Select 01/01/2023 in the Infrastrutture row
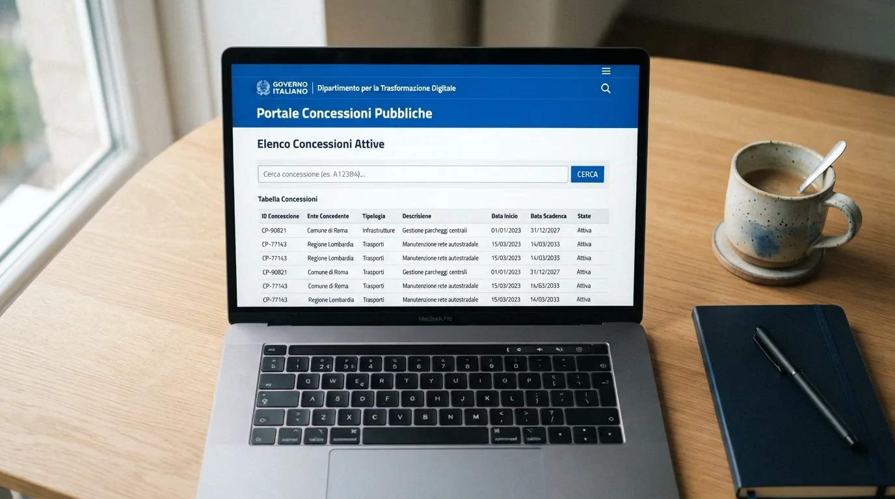 (x=506, y=231)
